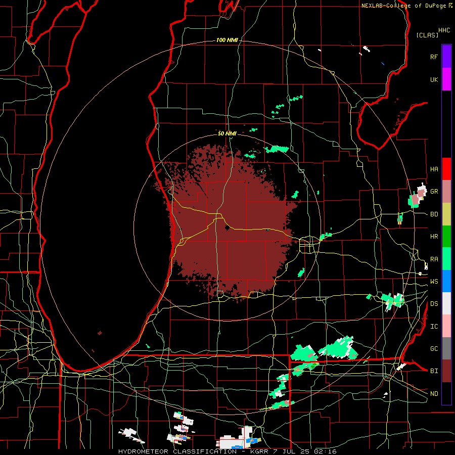Click the "50 NMI" range ring label
The height and width of the screenshot is (455, 455).
coord(227,133)
